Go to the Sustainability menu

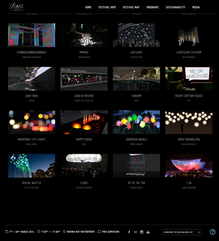(x=175, y=7)
